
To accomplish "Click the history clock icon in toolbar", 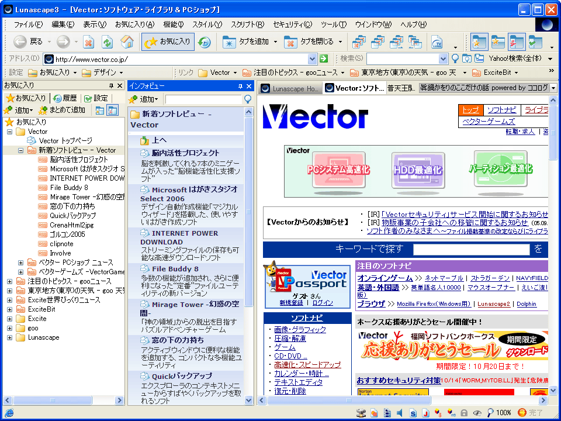I will pos(205,42).
